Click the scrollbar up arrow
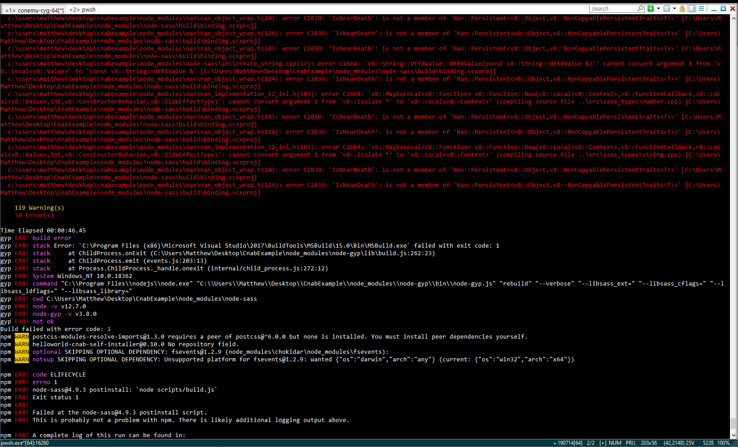The height and width of the screenshot is (447, 738). (734, 18)
